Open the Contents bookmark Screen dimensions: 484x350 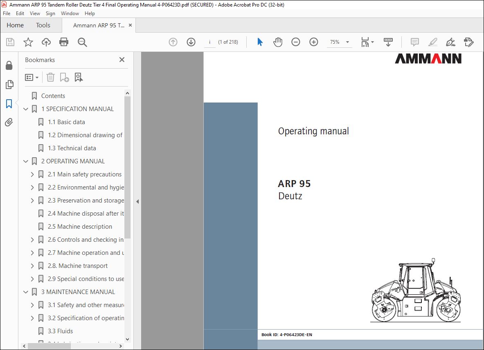(53, 96)
